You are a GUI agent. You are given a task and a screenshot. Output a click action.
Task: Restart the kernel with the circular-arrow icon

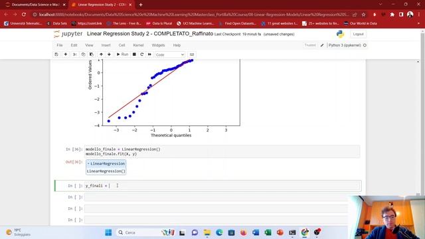[141, 54]
